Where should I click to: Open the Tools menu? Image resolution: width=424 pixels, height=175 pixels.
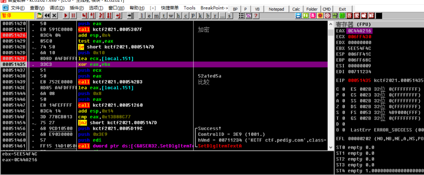point(189,8)
